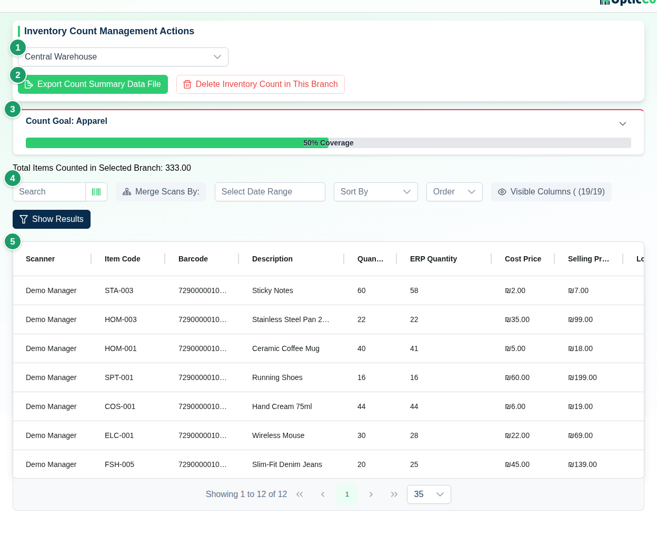
Task: Click Delete Inventory Count in This Branch
Action: (x=261, y=84)
